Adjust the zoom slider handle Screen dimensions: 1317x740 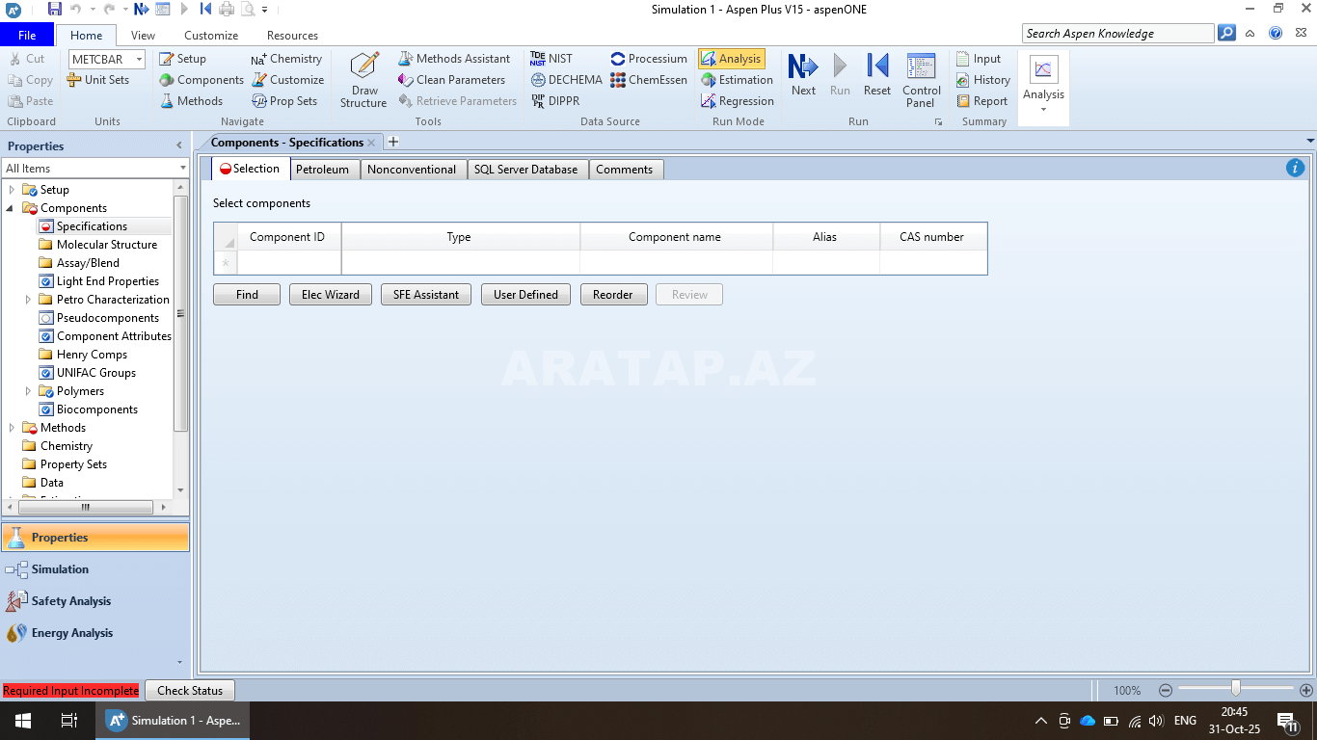1235,689
